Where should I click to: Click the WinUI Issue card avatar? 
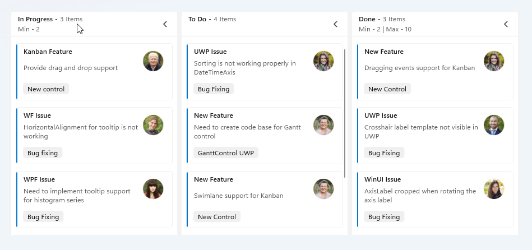pos(494,189)
